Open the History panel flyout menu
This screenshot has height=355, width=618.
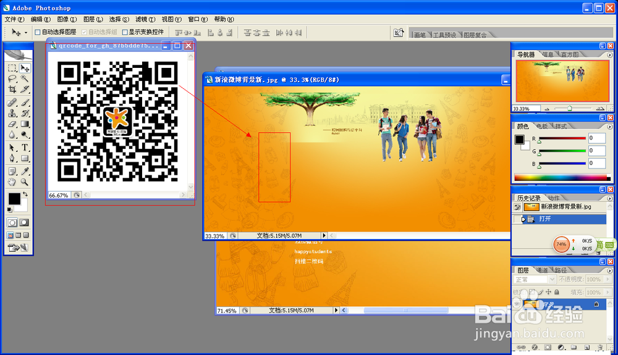(610, 198)
